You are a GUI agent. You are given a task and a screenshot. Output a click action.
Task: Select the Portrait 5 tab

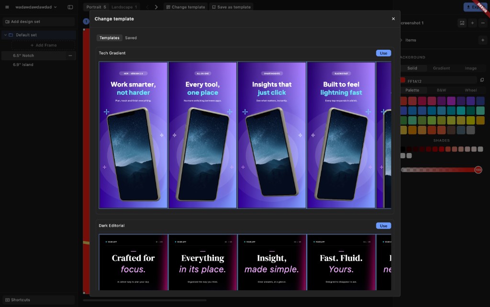pyautogui.click(x=96, y=7)
